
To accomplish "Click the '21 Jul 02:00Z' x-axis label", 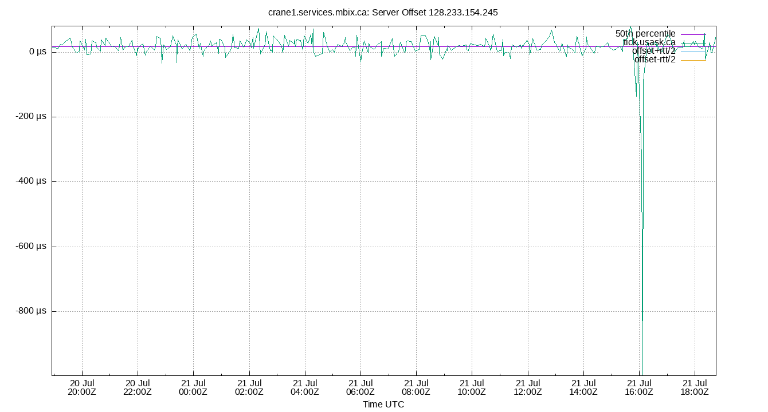I will (x=249, y=387).
